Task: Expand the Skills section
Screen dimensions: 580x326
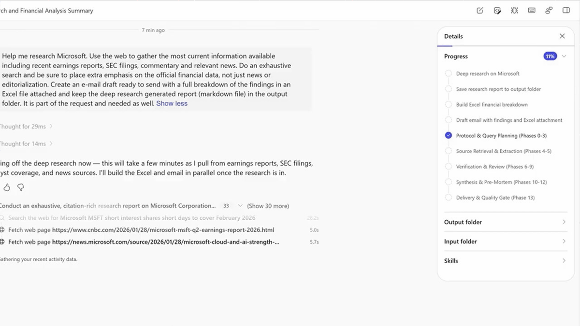Action: [x=505, y=261]
